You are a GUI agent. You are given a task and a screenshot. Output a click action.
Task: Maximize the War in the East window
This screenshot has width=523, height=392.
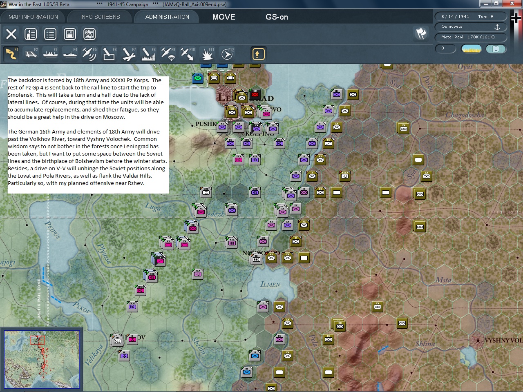click(x=496, y=4)
